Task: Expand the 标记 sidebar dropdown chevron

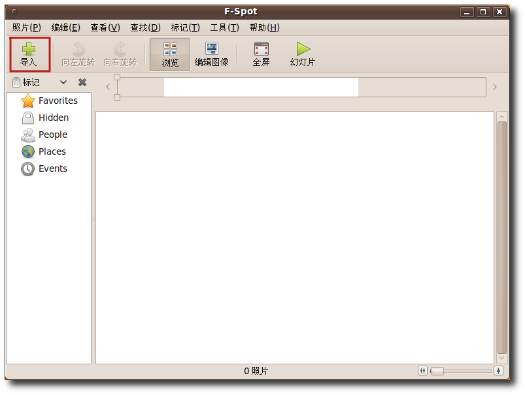Action: [x=63, y=82]
